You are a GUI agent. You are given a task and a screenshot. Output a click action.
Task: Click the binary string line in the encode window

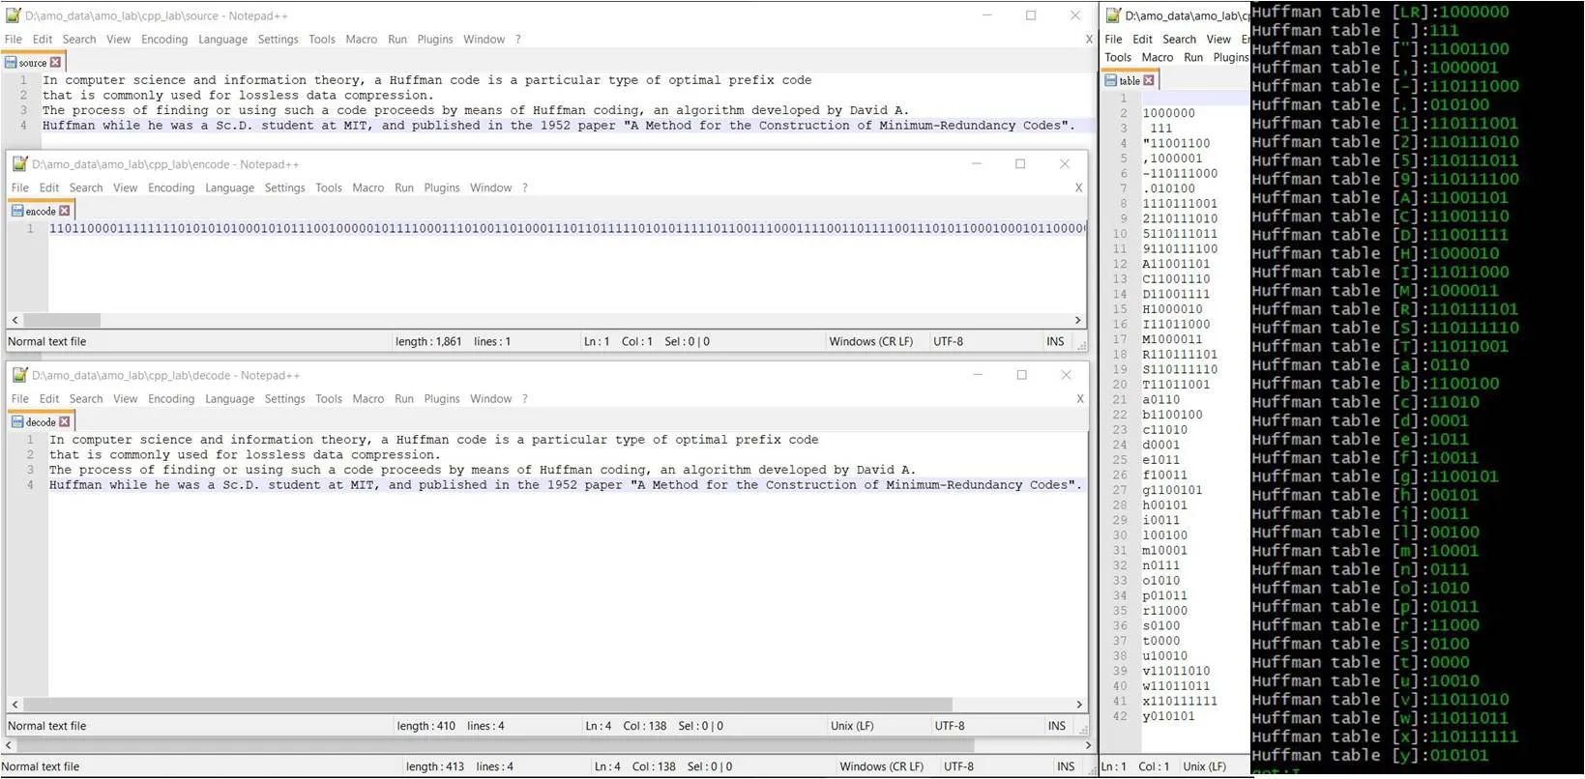tap(568, 229)
